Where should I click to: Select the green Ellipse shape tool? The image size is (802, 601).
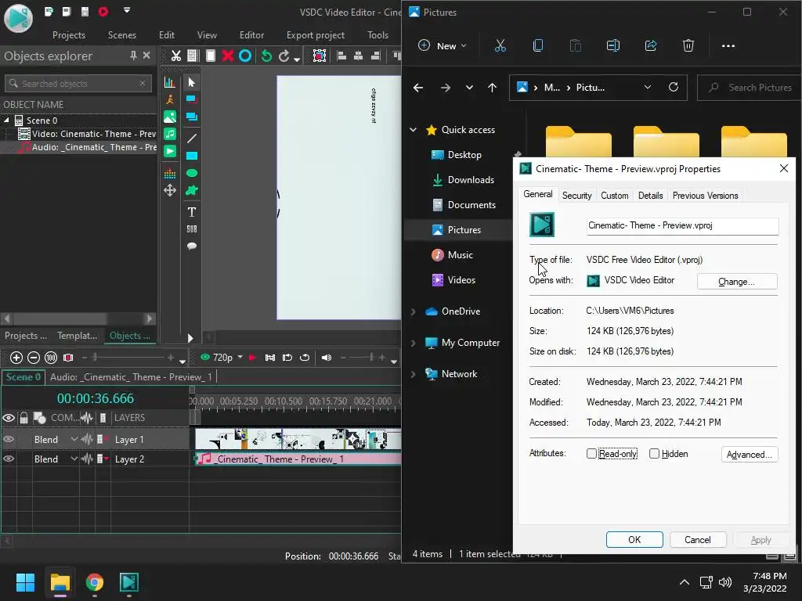click(x=192, y=173)
